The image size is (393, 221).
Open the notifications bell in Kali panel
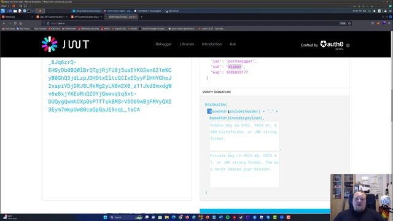[x=375, y=11]
